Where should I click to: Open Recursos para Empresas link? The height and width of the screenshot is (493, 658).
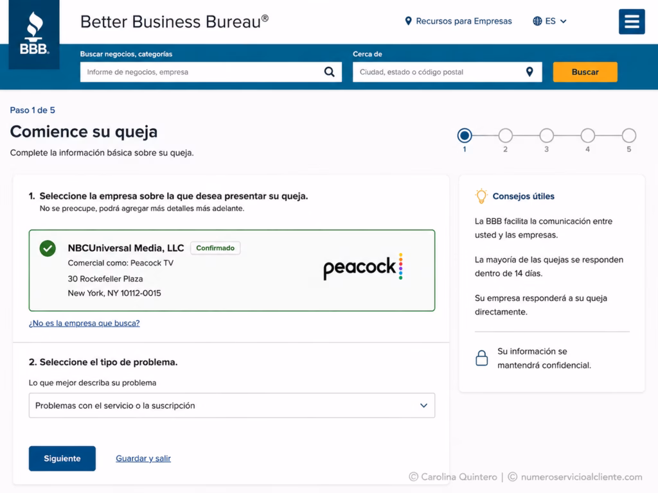(464, 21)
